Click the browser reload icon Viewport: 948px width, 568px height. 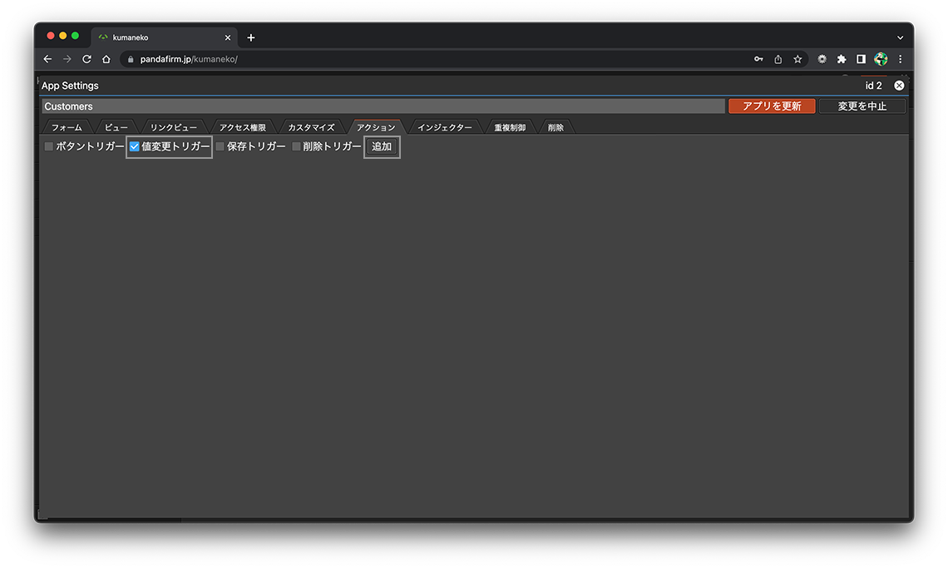tap(86, 59)
